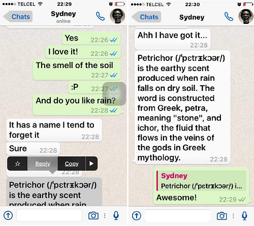Select the "Awesome!" reply message
Screen dimensions: 254x226
point(201,186)
